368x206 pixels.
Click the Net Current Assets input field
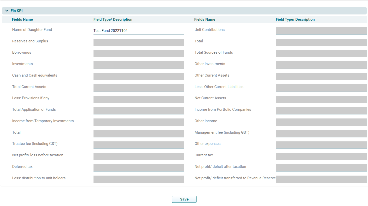[x=321, y=99]
